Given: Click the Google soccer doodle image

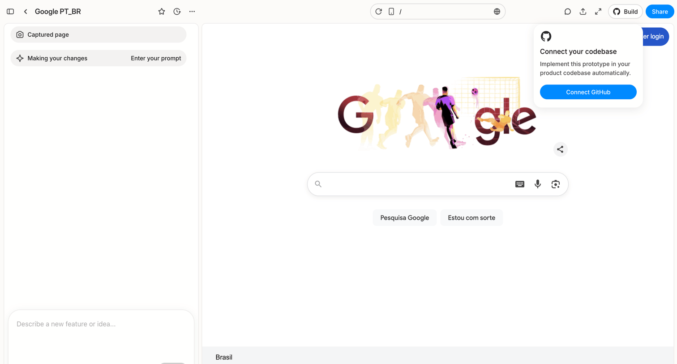Looking at the screenshot, I should [x=437, y=114].
